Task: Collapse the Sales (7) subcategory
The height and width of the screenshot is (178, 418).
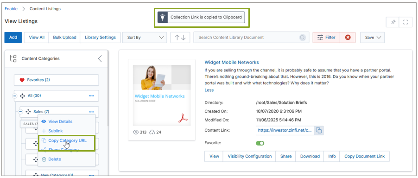Action: 20,112
